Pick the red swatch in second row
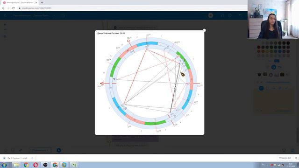Viewport: 299px width, 168px height. [259, 47]
